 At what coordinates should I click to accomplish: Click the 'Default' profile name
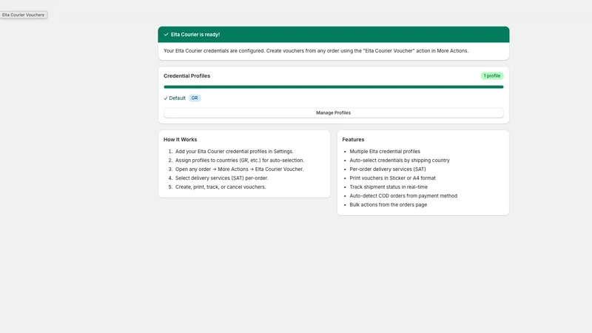point(177,98)
